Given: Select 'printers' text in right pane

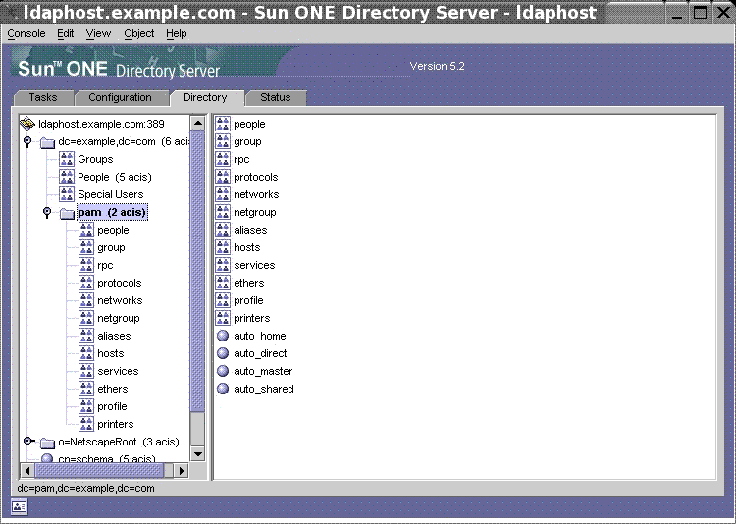Looking at the screenshot, I should (x=252, y=318).
